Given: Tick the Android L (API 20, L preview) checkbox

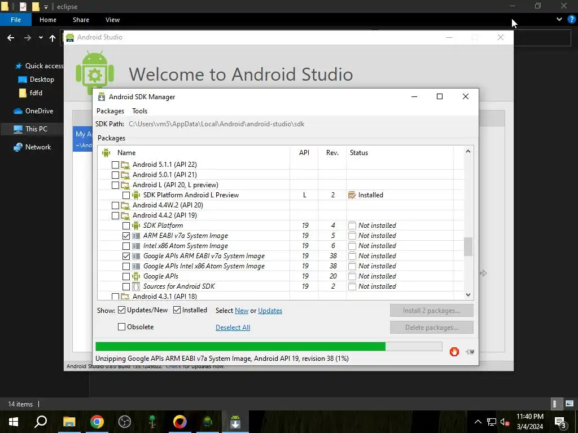Looking at the screenshot, I should (x=115, y=185).
